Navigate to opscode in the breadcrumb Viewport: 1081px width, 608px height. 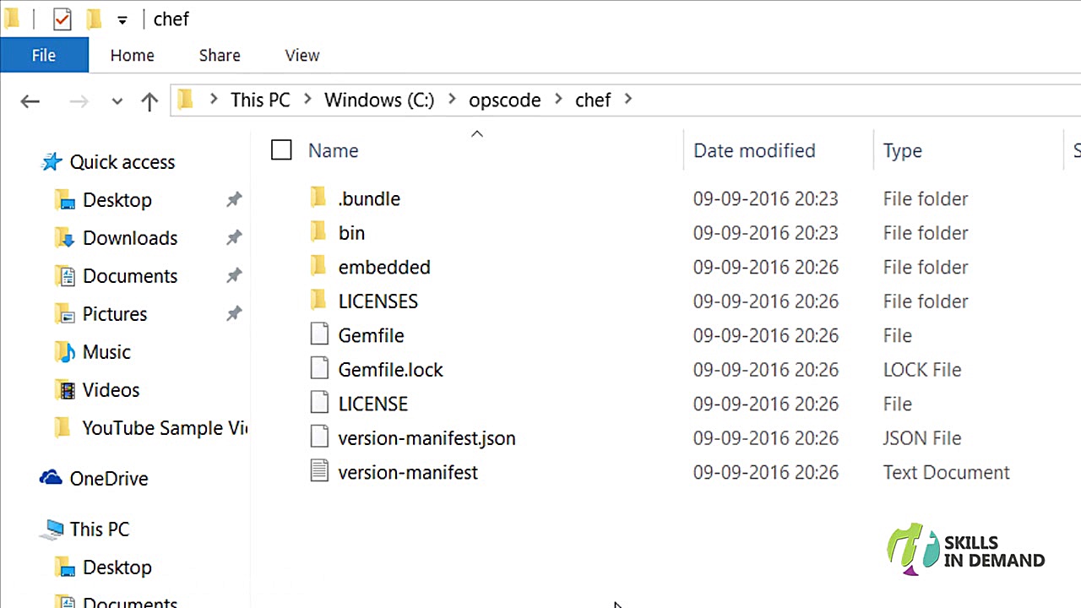tap(504, 100)
